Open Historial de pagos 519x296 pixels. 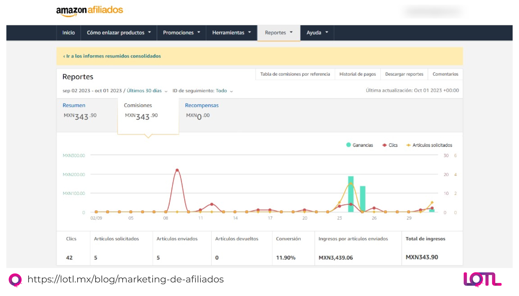358,74
